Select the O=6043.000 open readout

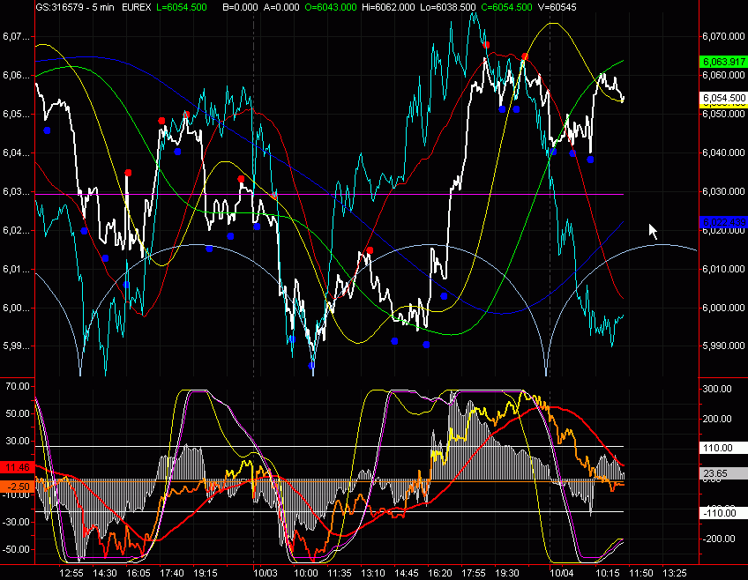tap(331, 7)
